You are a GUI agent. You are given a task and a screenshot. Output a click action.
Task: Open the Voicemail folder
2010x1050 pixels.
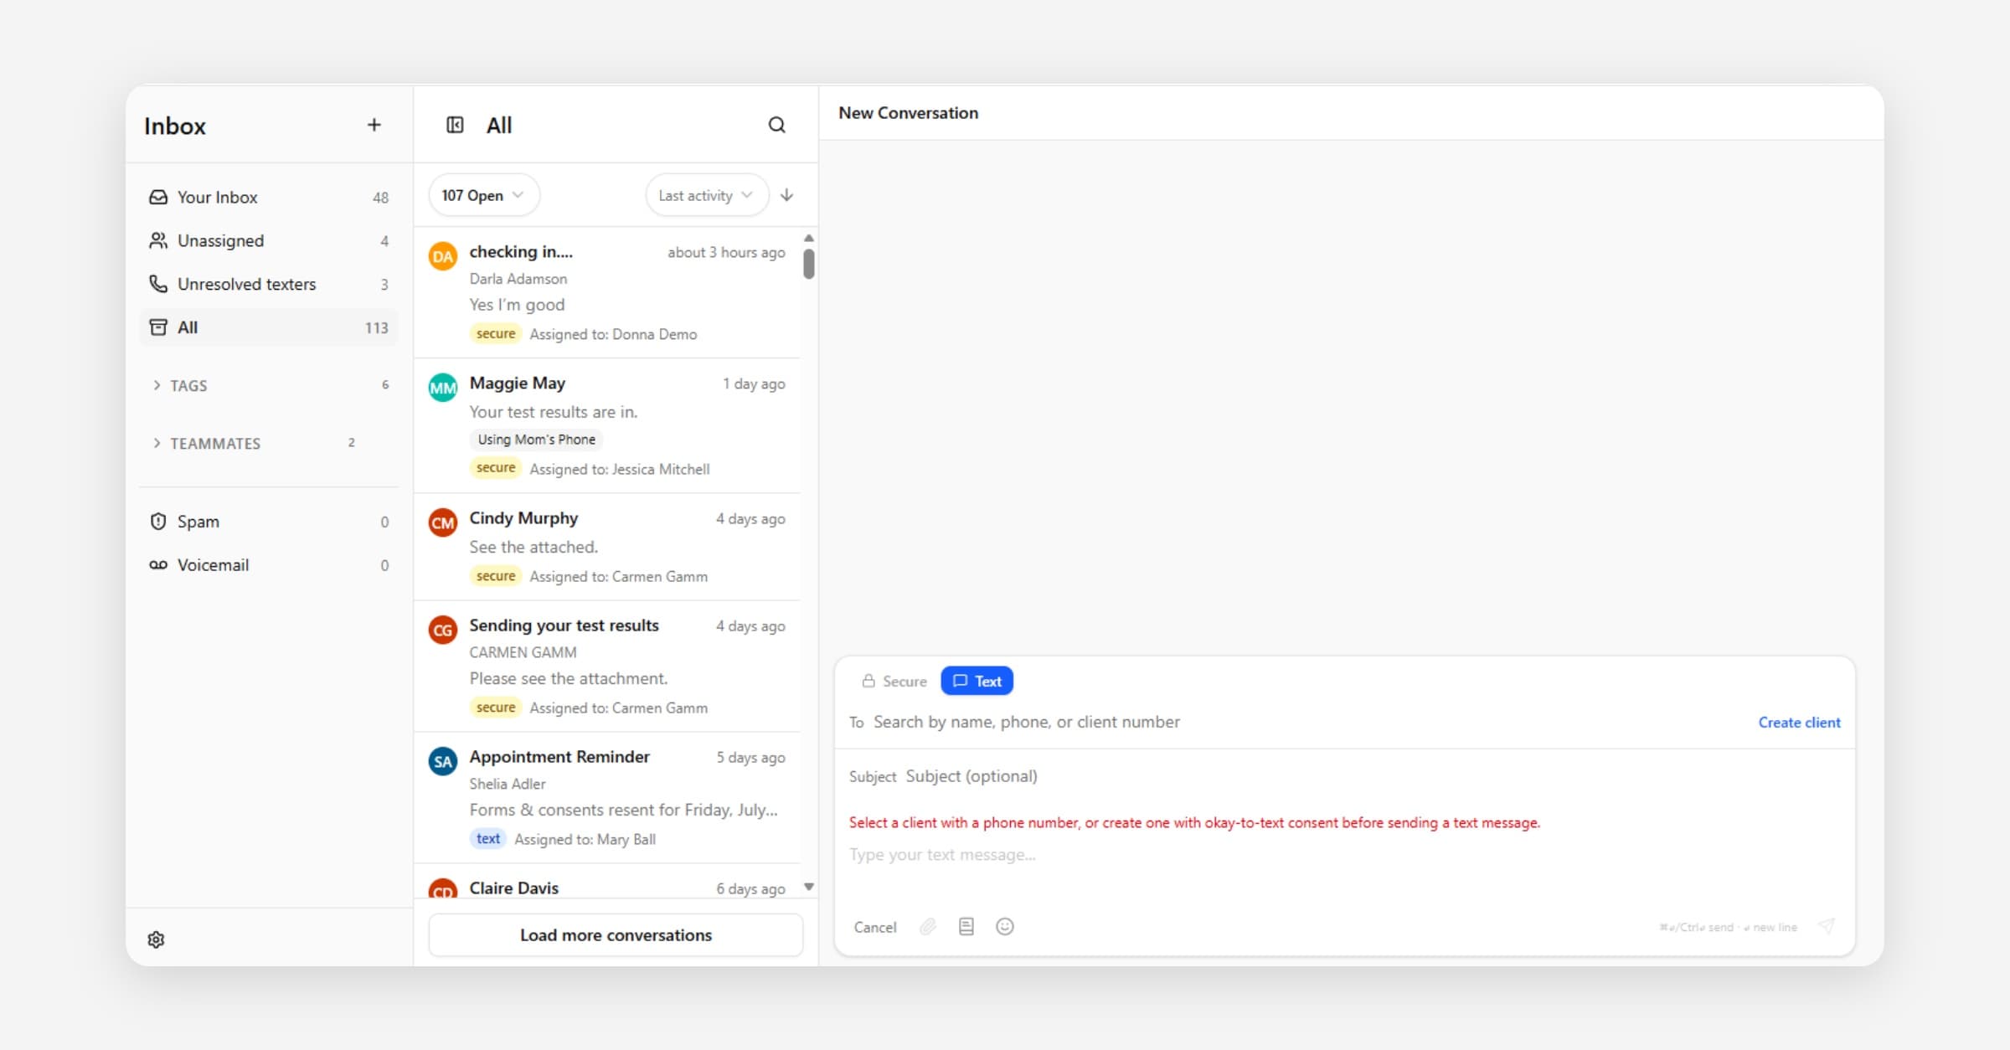(268, 565)
